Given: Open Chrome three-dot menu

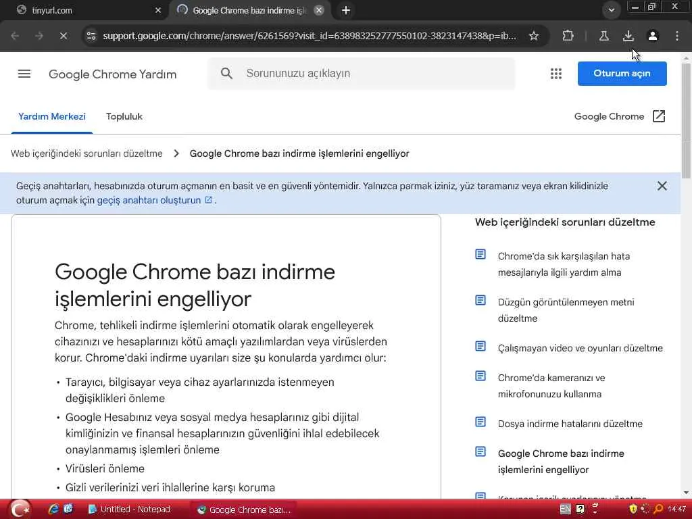Looking at the screenshot, I should click(676, 36).
